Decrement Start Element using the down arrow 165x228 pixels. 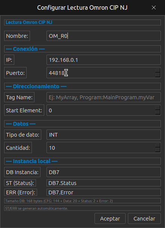(x=158, y=112)
